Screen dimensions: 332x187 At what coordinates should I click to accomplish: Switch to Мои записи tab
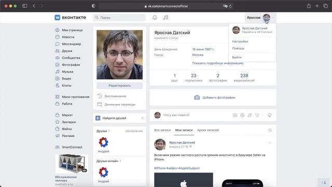tap(184, 130)
